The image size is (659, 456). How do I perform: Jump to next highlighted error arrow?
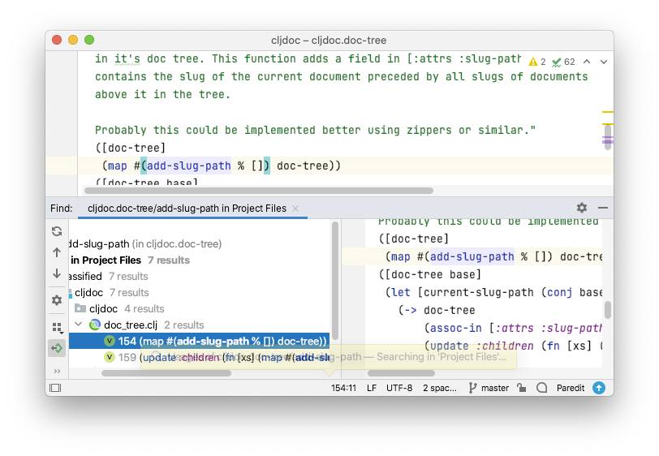tap(604, 62)
